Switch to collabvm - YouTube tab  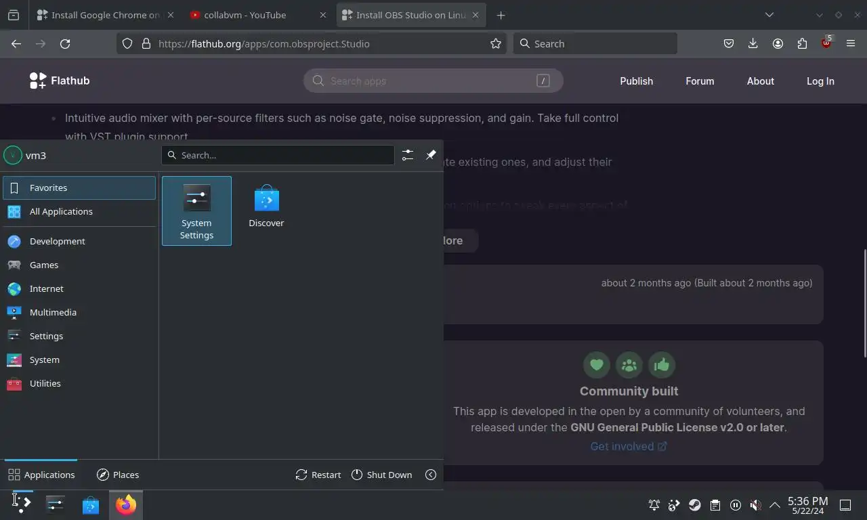pyautogui.click(x=257, y=15)
